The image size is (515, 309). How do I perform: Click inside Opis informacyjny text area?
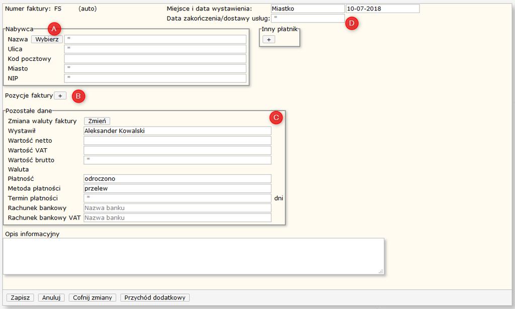(194, 256)
